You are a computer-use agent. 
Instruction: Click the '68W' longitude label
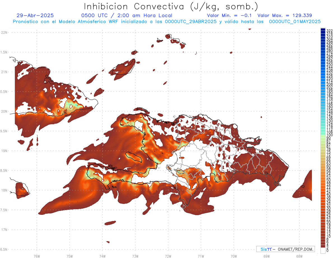click(299, 256)
